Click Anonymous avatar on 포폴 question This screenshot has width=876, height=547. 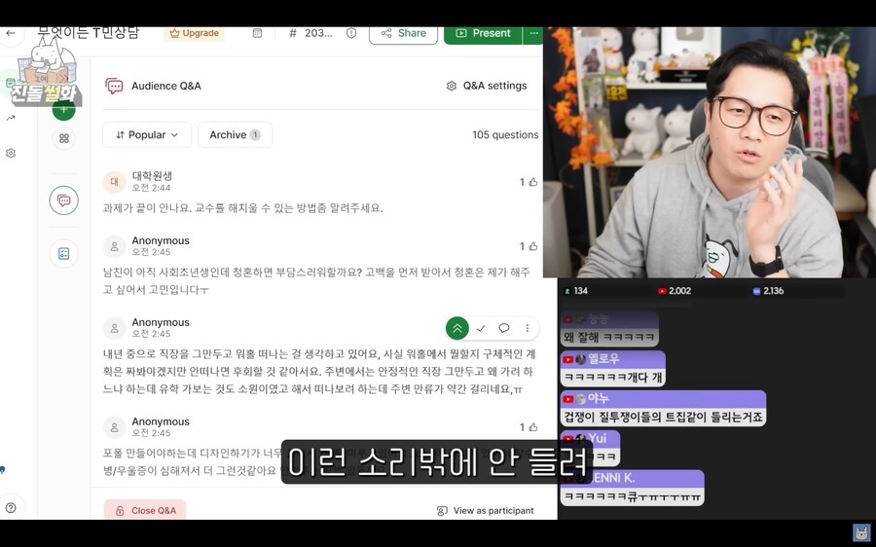(114, 427)
